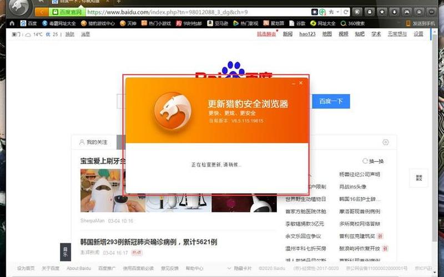This screenshot has height=277, width=444.
Task: Open 学术 in Baidu navigation
Action: (376, 34)
